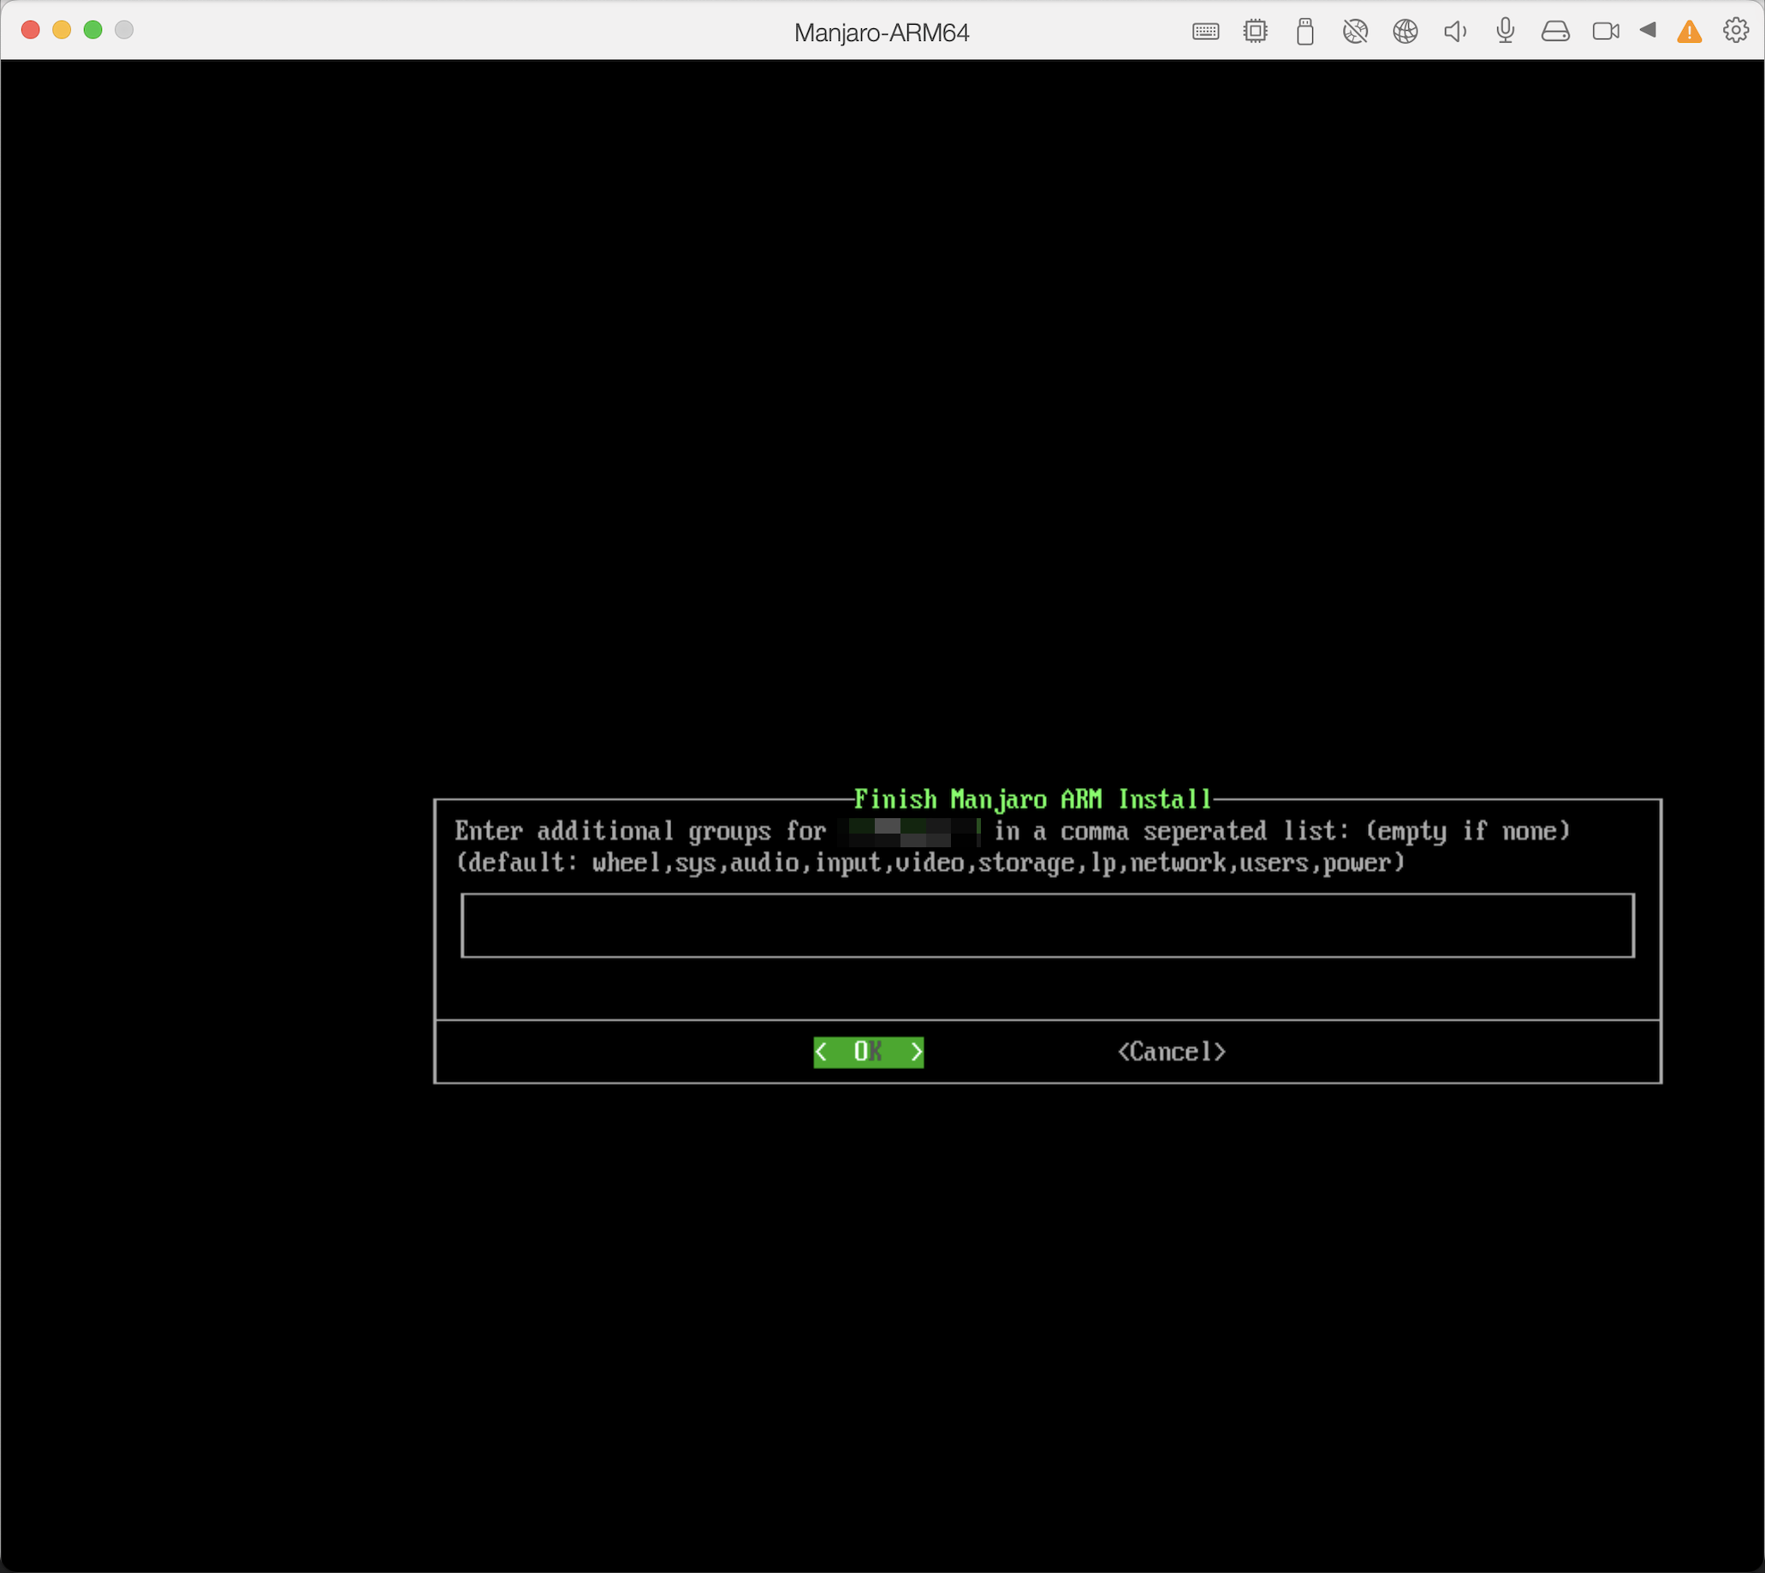
Task: Click the red close window button
Action: (30, 30)
